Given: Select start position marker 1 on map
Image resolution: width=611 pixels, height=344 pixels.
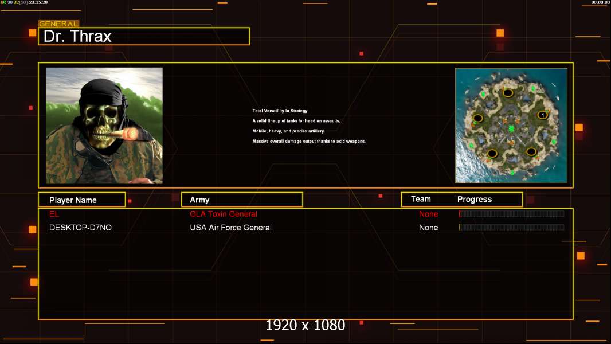Looking at the screenshot, I should coord(542,115).
